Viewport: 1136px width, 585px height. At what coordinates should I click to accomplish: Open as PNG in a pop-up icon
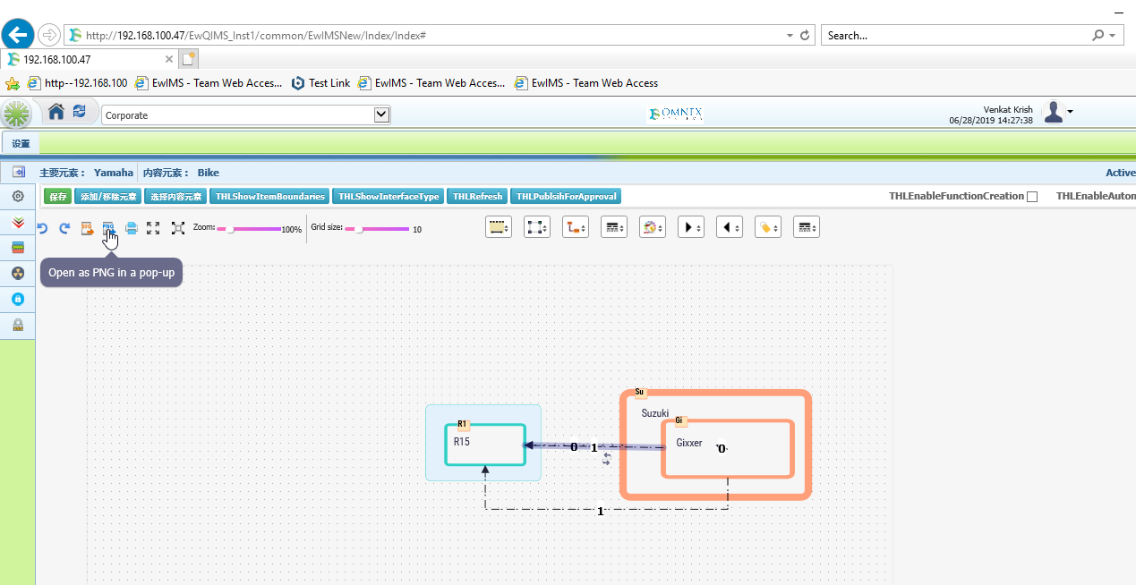point(109,229)
